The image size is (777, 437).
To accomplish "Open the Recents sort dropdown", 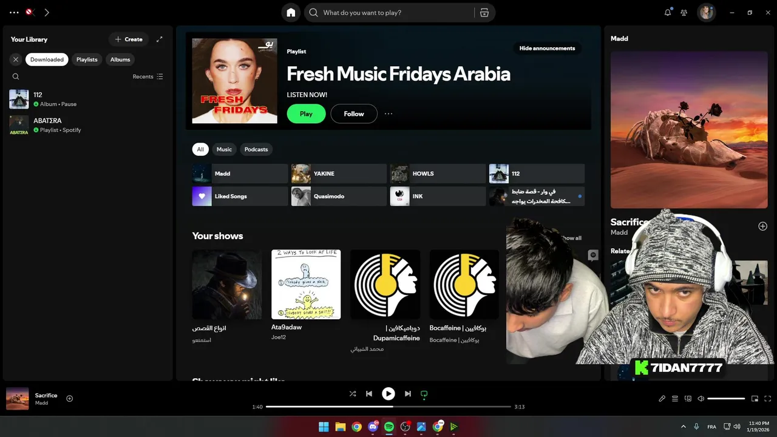I will tap(148, 76).
